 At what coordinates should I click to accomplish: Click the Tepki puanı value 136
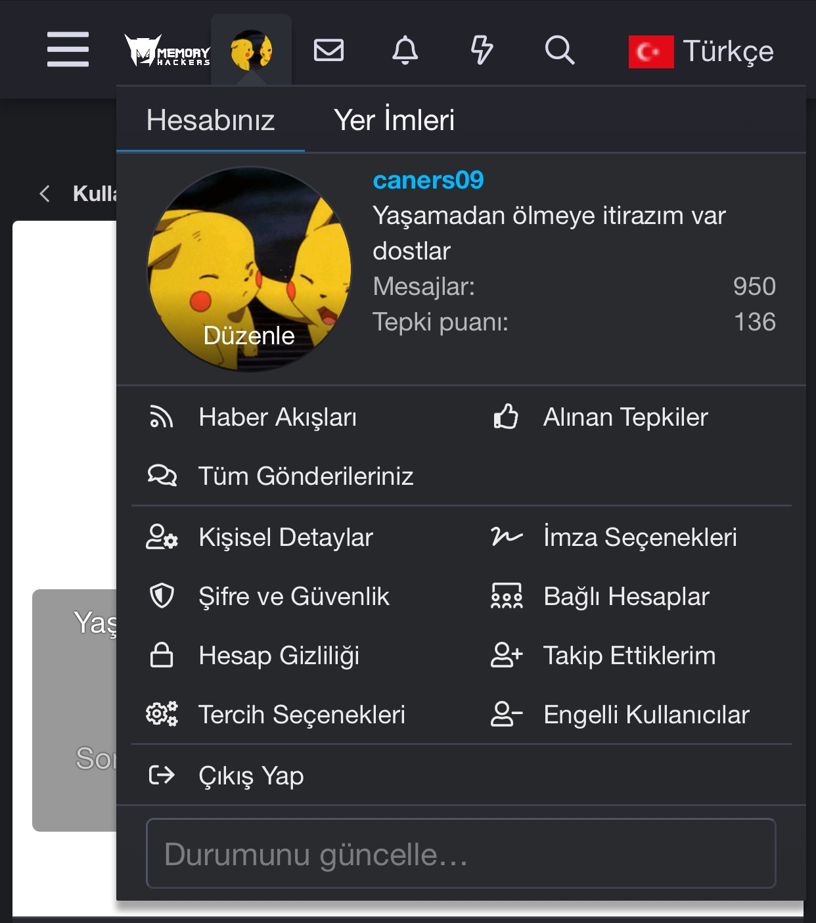[x=755, y=322]
